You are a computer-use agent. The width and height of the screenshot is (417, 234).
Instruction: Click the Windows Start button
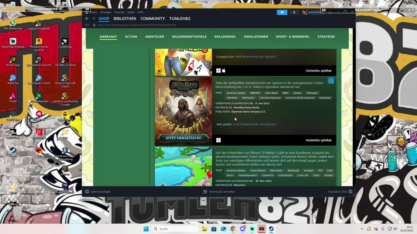point(146,229)
